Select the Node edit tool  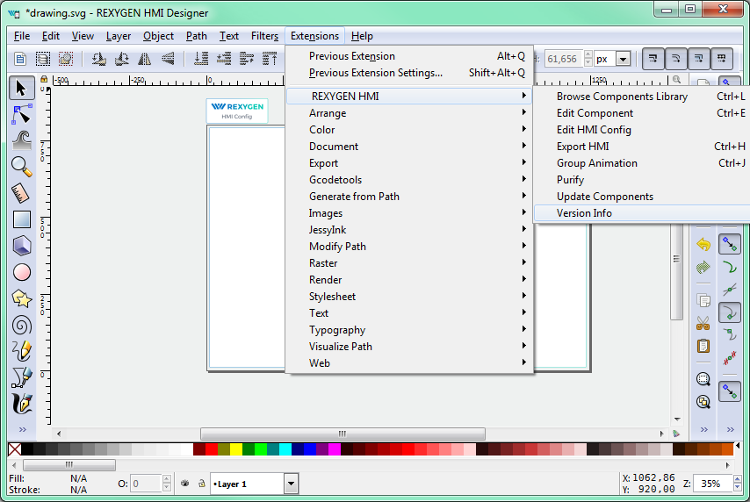(22, 115)
